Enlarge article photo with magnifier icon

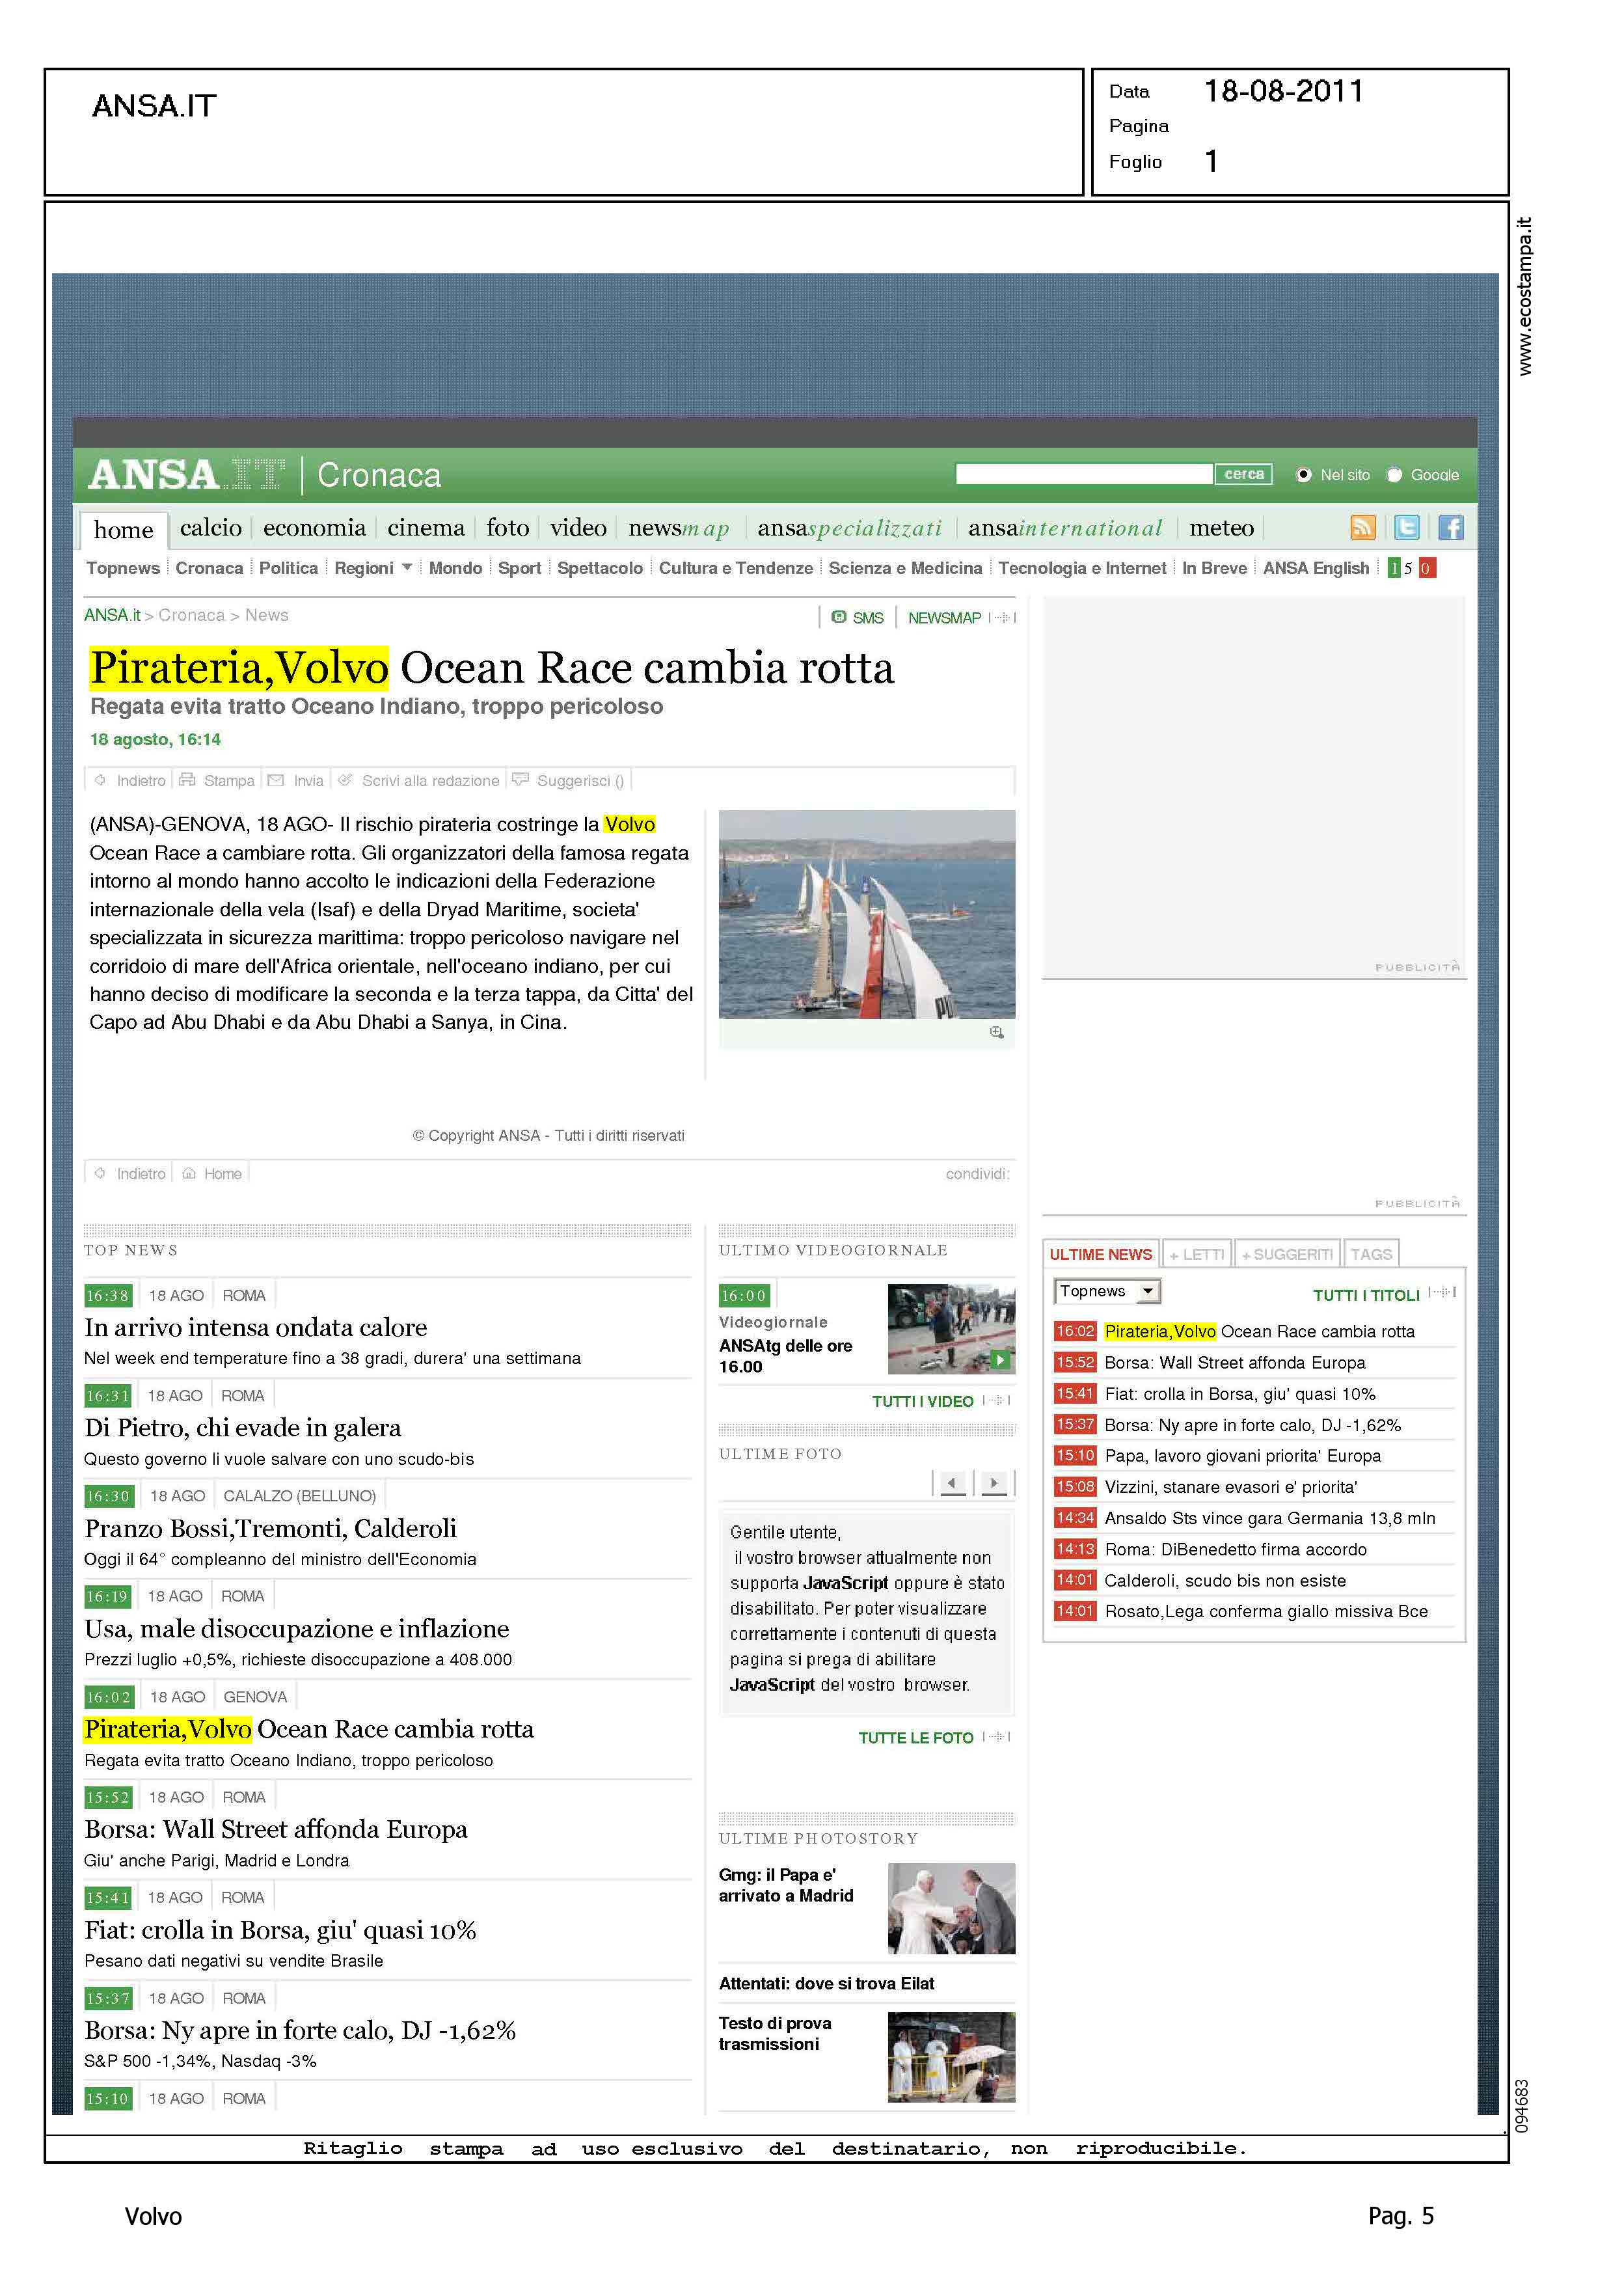(x=996, y=1032)
